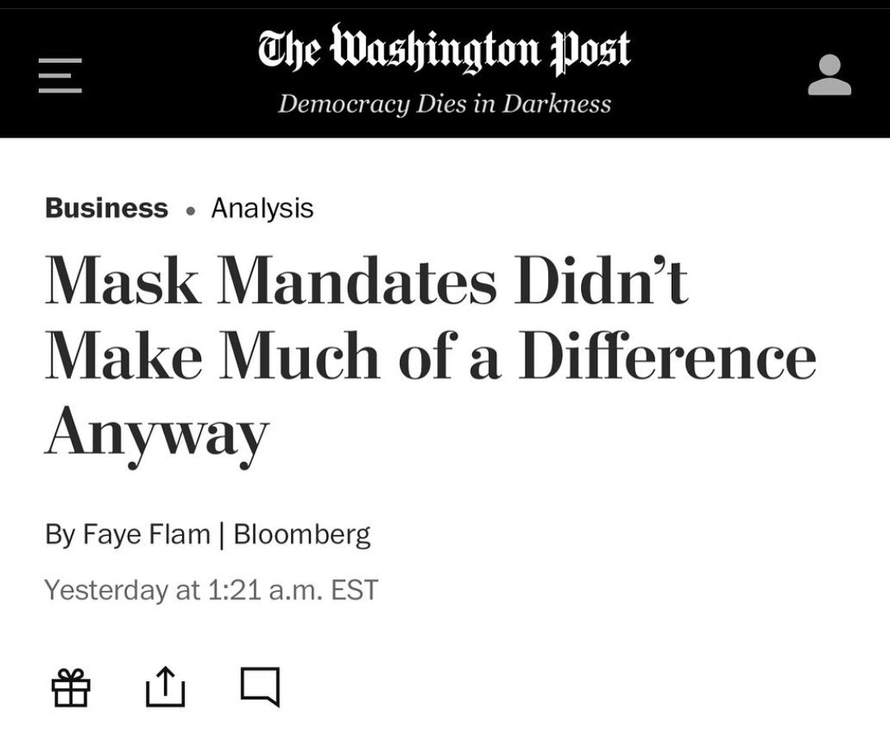Click the dot separator after Business
Image resolution: width=890 pixels, height=744 pixels.
[190, 211]
